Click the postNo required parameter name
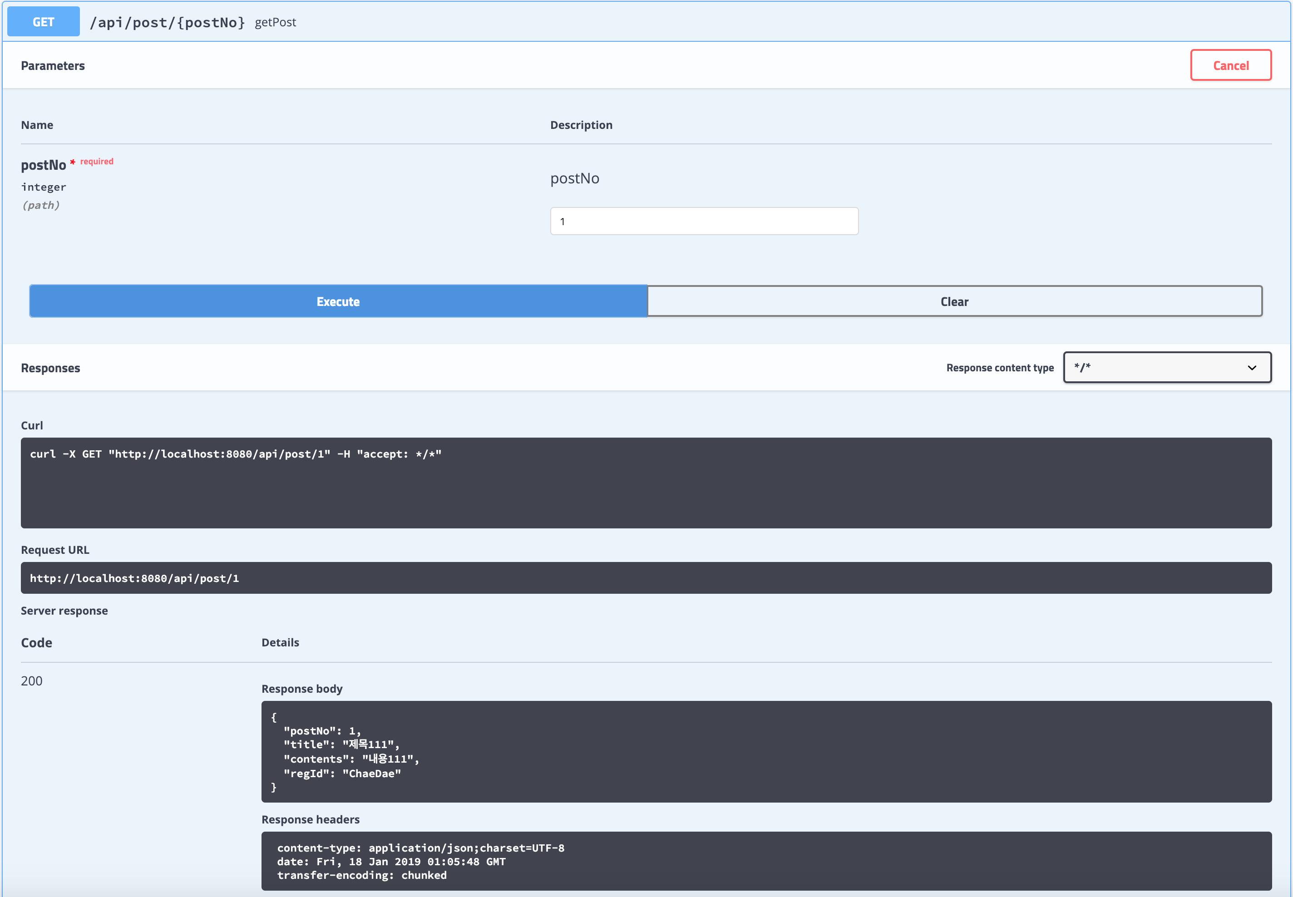Viewport: 1293px width, 897px height. pos(43,165)
